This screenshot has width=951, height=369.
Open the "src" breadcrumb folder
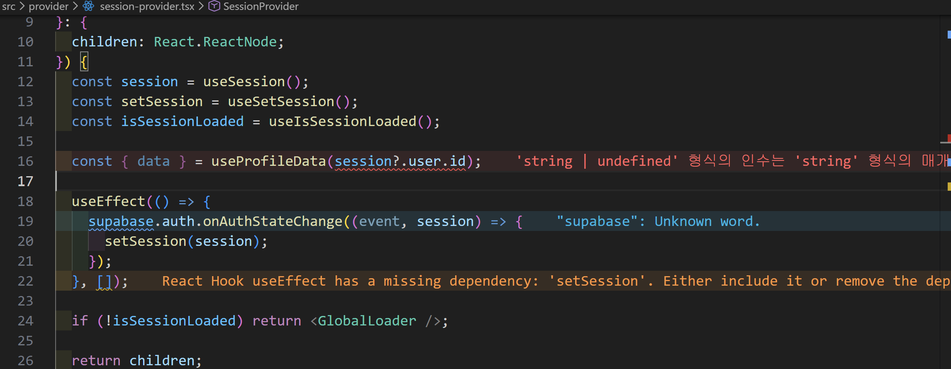coord(9,6)
